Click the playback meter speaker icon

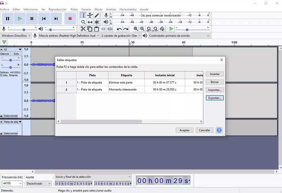coord(106,22)
